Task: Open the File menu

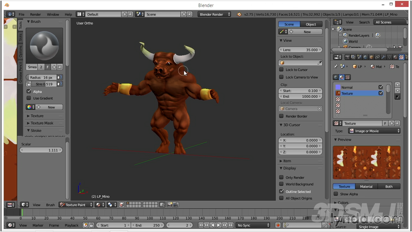Action: click(21, 14)
